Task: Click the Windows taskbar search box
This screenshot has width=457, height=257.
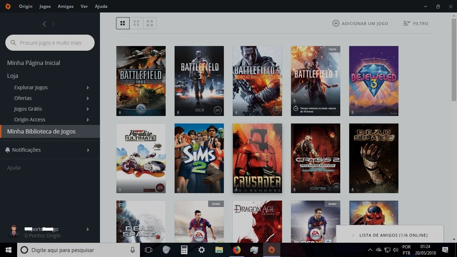Action: click(x=79, y=250)
